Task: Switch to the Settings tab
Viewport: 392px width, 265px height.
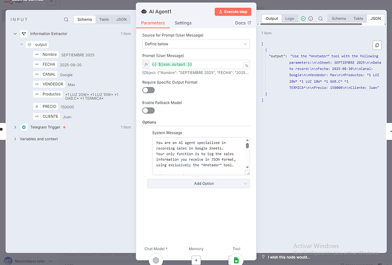Action: click(183, 23)
